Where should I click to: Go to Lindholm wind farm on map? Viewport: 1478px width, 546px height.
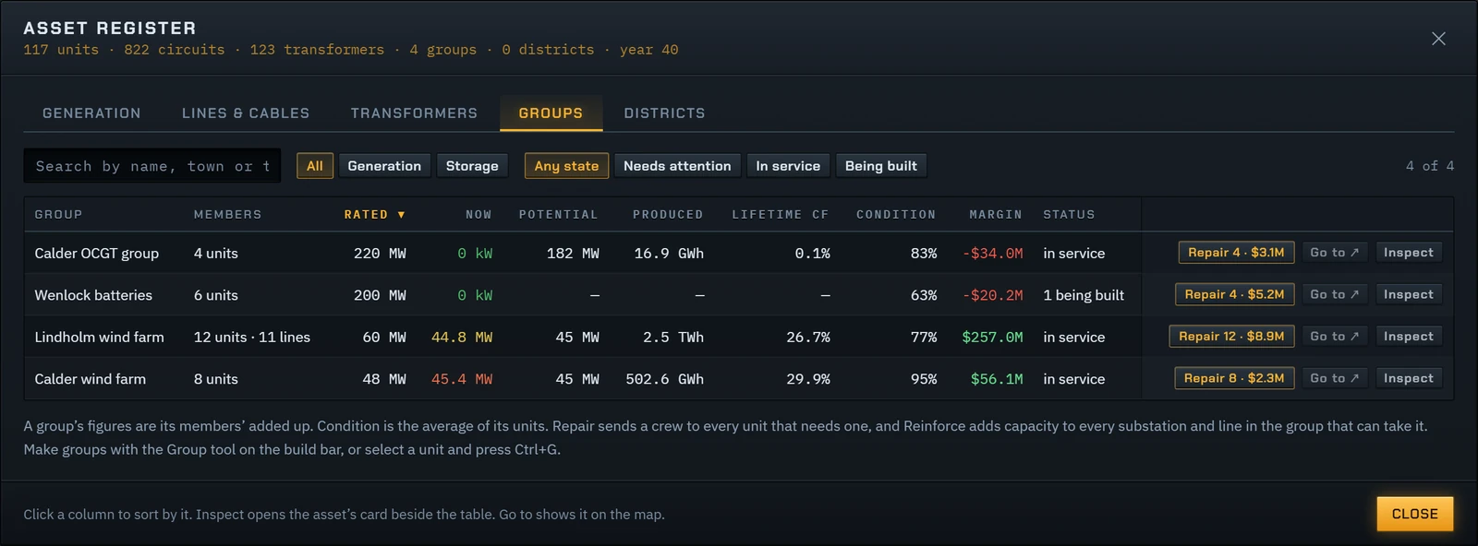(x=1334, y=337)
